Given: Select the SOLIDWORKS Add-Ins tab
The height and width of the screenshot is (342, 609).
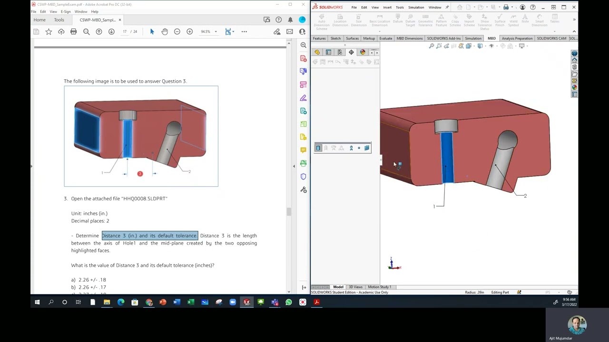Looking at the screenshot, I should click(444, 38).
